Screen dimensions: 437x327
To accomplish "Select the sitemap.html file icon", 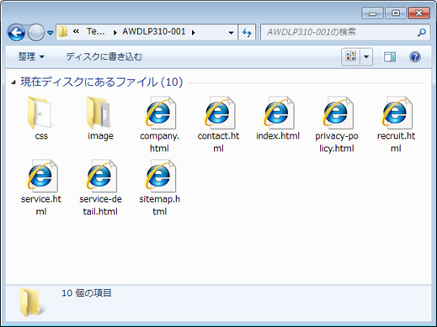I will pos(160,176).
